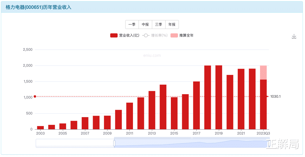The height and width of the screenshot is (157, 305).
Task: Click the zoom slider left handle
Action: (114, 143)
